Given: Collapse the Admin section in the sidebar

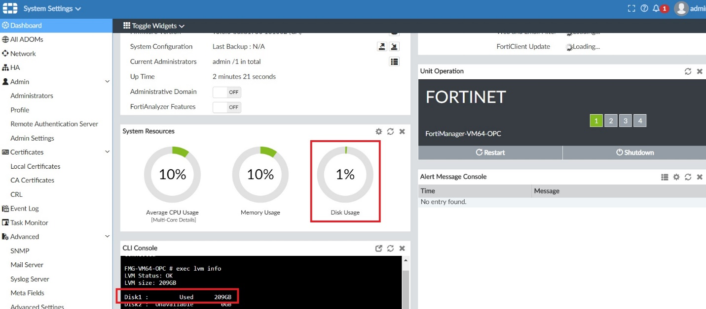Looking at the screenshot, I should coord(107,82).
